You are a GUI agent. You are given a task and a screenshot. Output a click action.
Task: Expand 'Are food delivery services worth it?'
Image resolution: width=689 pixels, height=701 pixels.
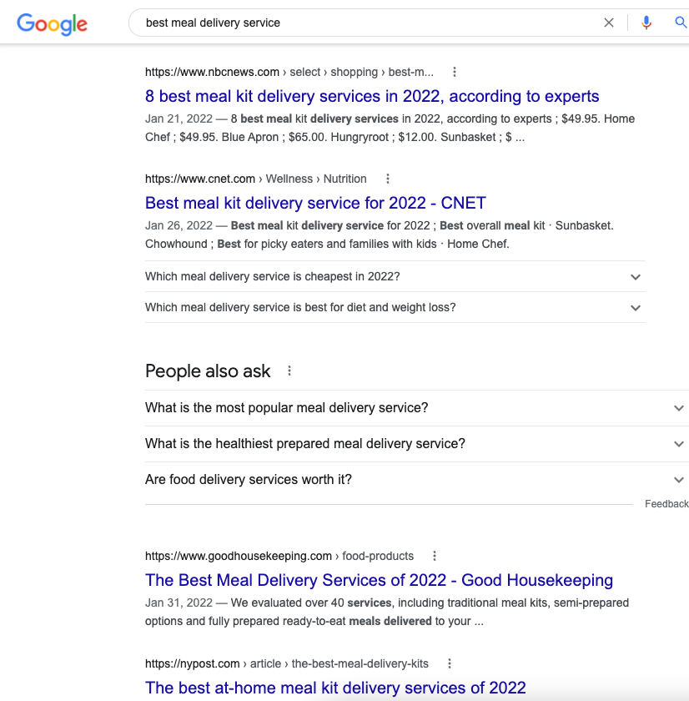click(678, 480)
